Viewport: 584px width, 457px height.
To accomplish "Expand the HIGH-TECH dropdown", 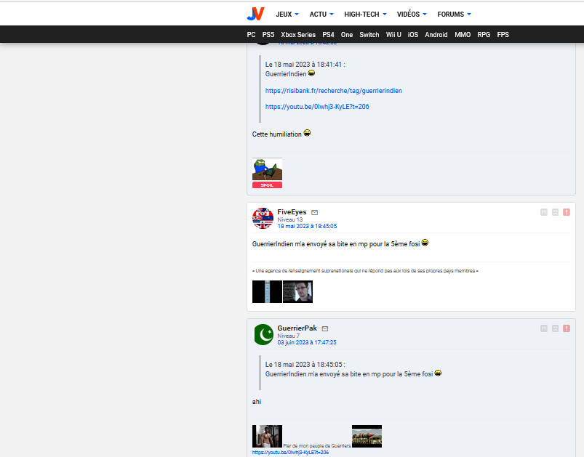I will (x=366, y=14).
